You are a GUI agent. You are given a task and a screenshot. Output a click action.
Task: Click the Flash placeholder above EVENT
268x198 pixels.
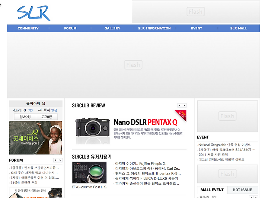click(227, 116)
